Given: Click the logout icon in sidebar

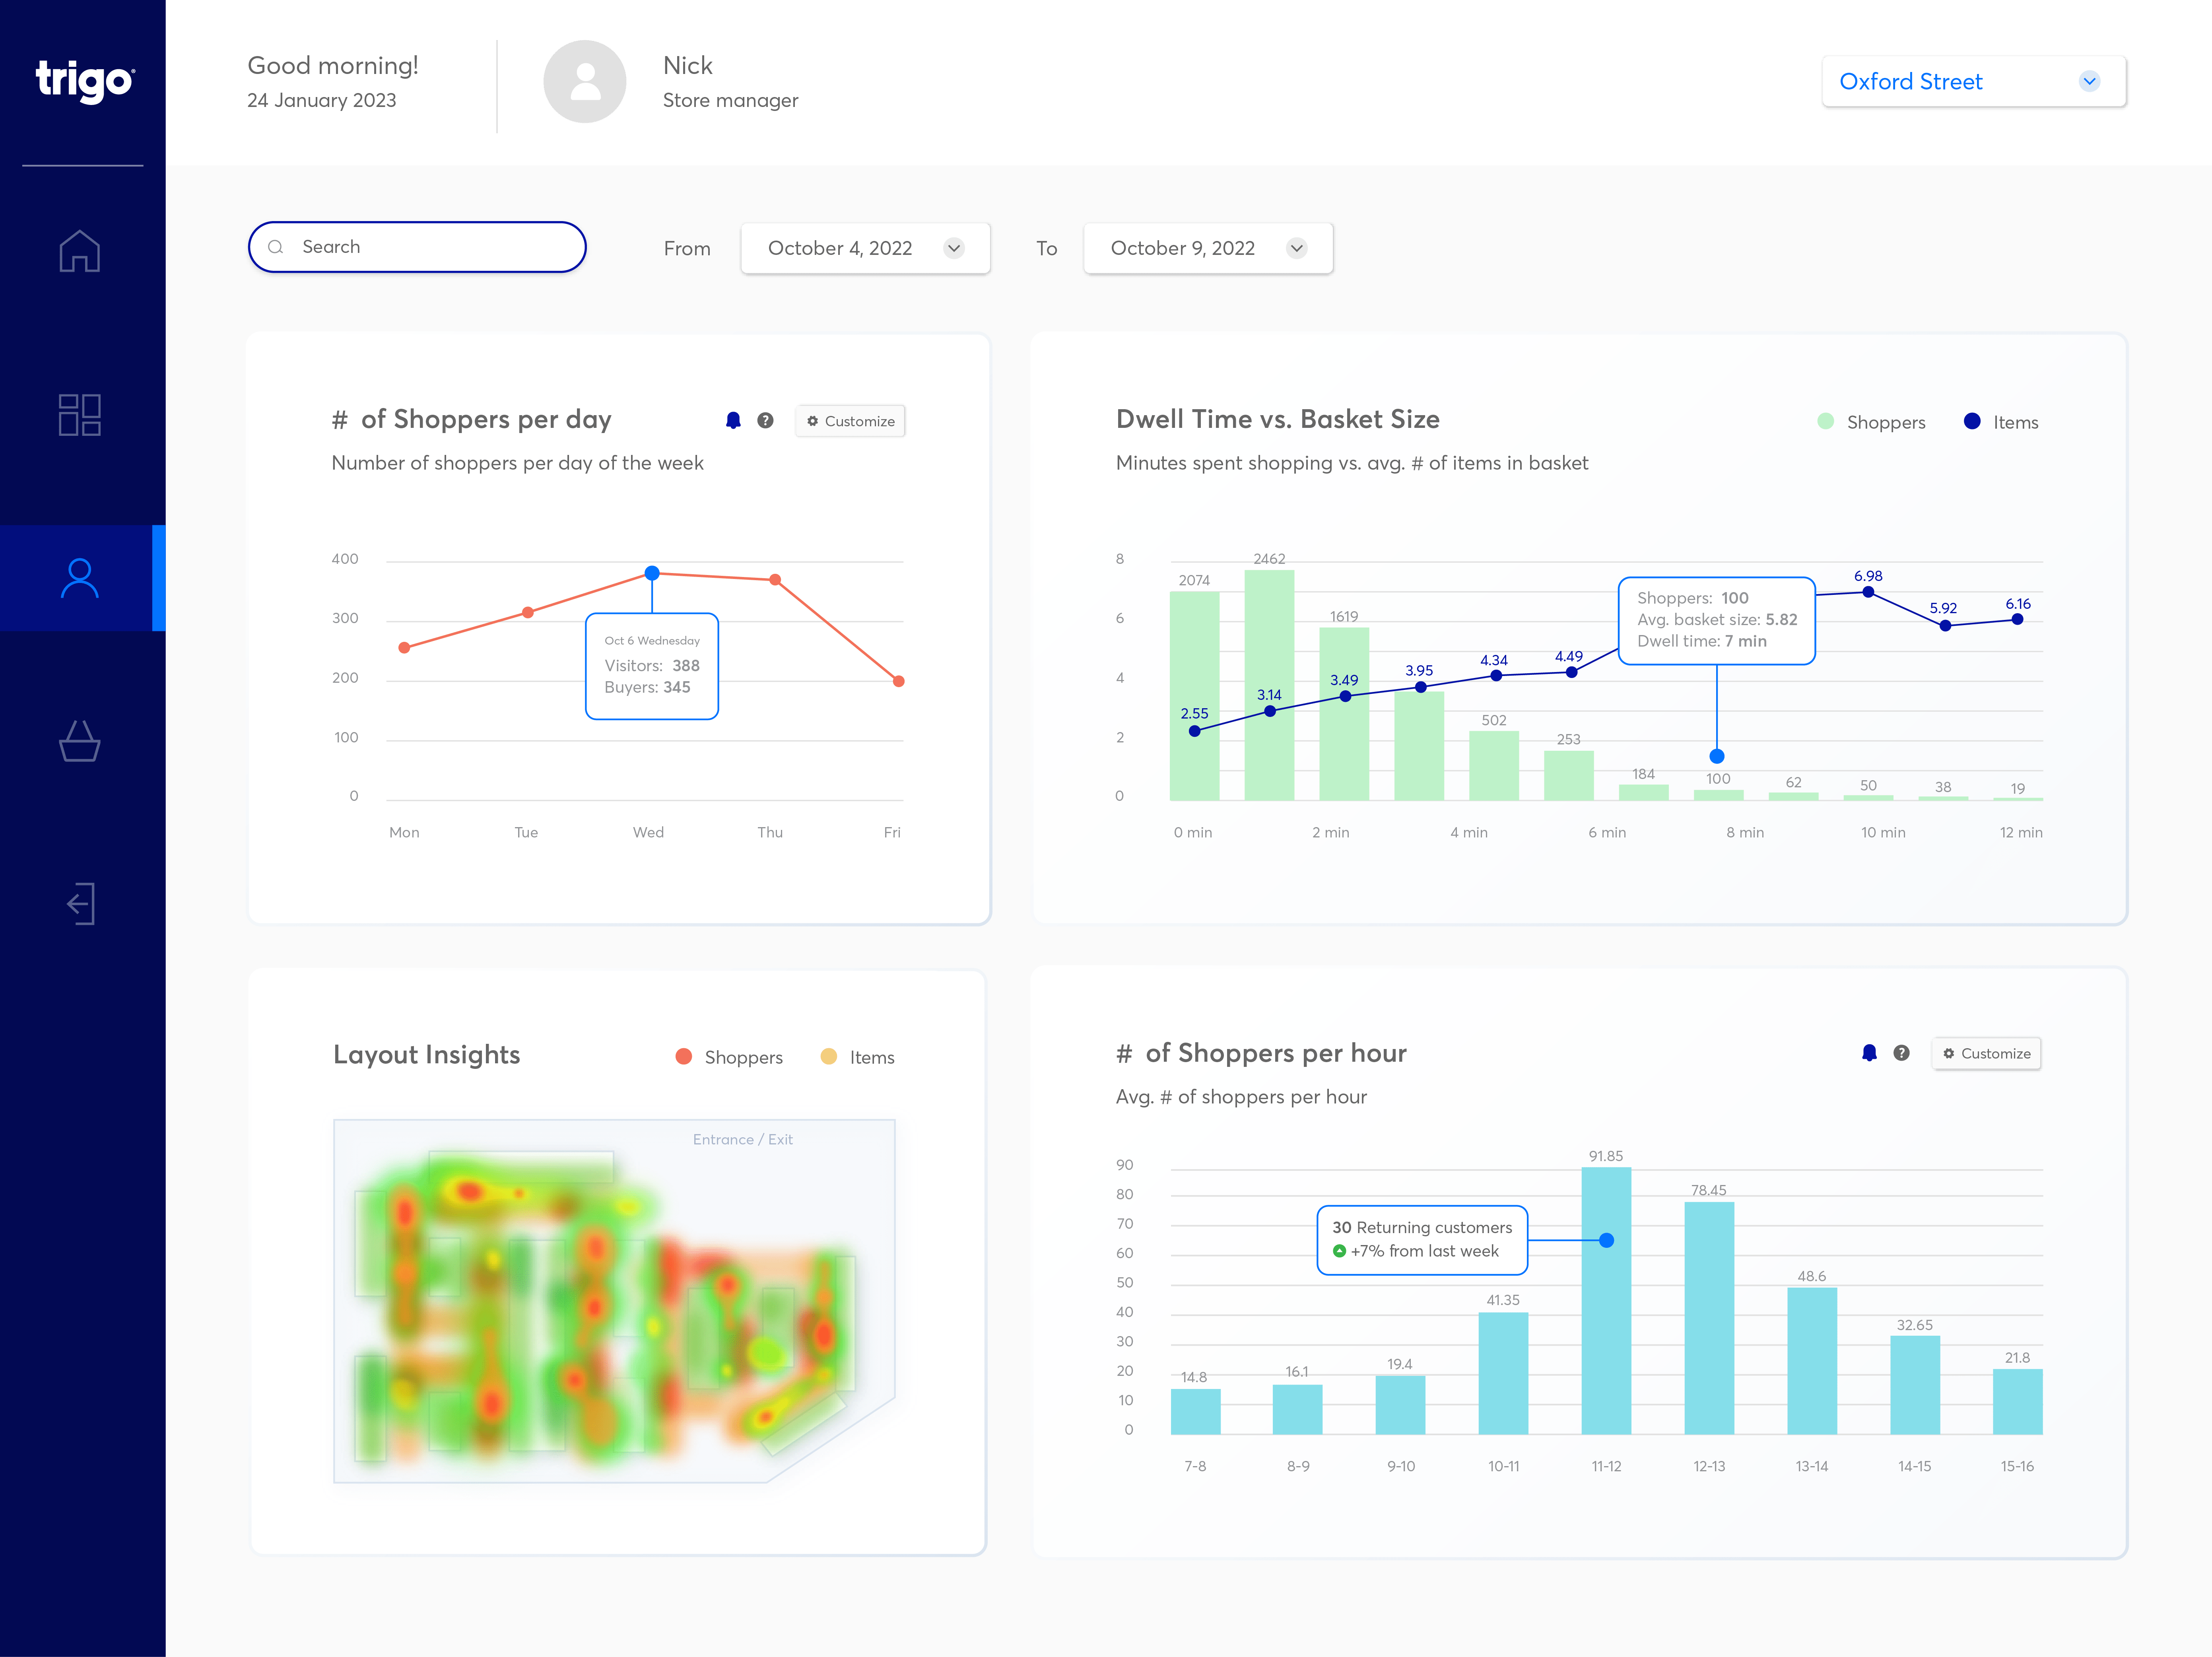Looking at the screenshot, I should 81,904.
